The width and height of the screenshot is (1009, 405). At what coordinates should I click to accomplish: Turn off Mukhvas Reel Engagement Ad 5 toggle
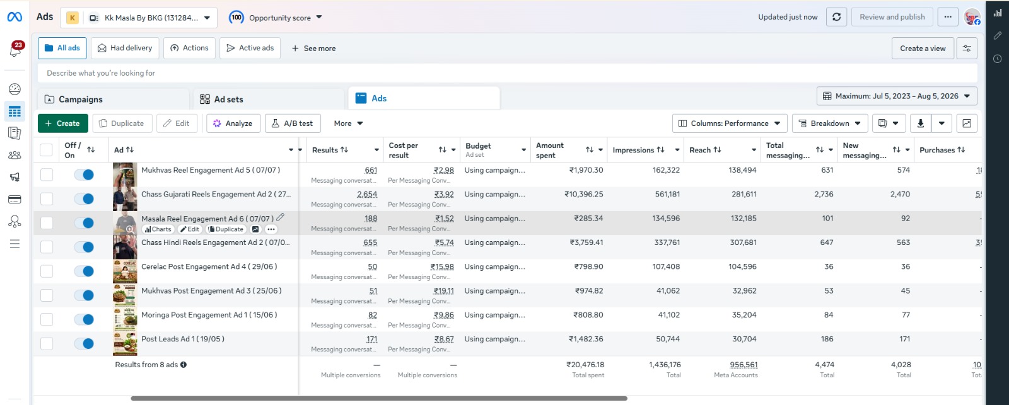coord(84,174)
